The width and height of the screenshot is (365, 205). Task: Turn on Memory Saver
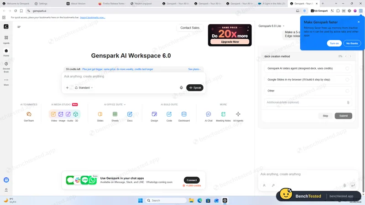tap(334, 43)
